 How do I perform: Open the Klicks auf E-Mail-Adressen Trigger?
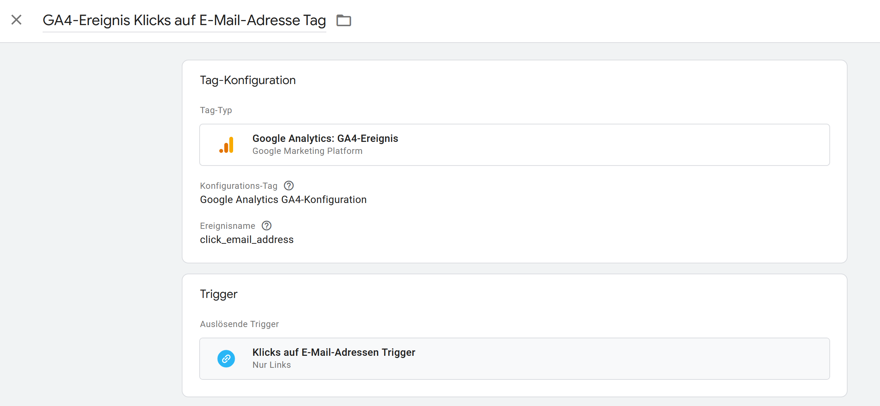[514, 359]
